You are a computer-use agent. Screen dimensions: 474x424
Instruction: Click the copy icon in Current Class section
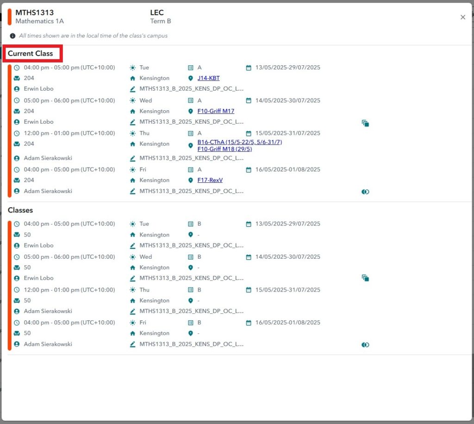[365, 123]
